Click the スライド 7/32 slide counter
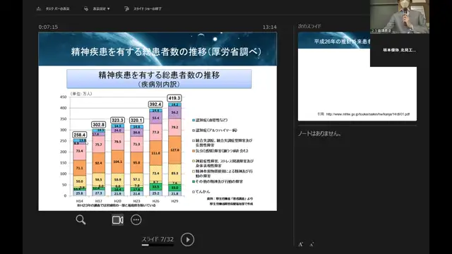The image size is (452, 254). point(157,239)
